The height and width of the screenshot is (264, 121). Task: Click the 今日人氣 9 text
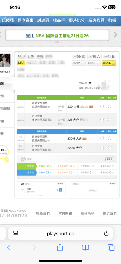click(85, 83)
